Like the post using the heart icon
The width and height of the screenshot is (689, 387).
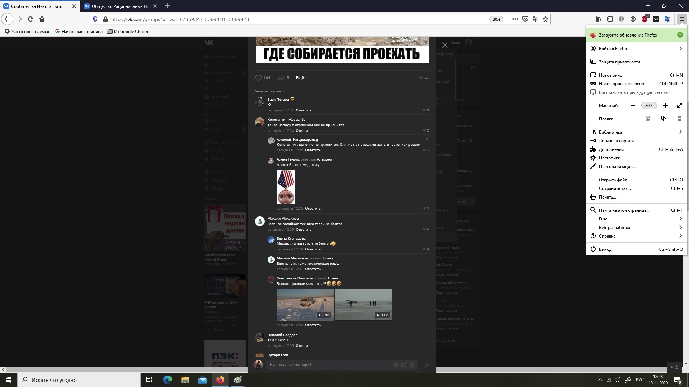258,78
